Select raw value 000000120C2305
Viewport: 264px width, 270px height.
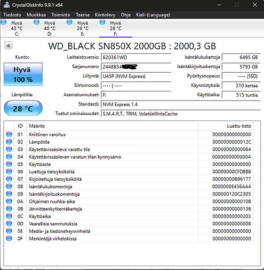point(232,194)
